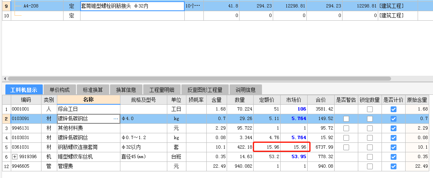Open the ellipsis button in 镀锌低碳钢丝 name cell
Screen dimensions: 433x178
pos(116,119)
